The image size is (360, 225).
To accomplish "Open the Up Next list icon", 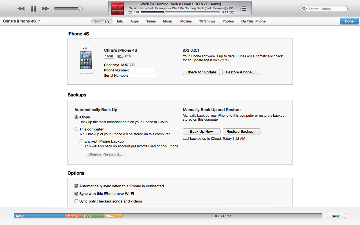I will [x=243, y=9].
